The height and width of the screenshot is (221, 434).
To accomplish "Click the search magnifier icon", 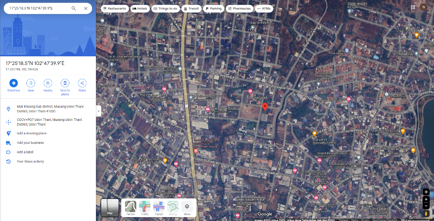I will (x=74, y=8).
